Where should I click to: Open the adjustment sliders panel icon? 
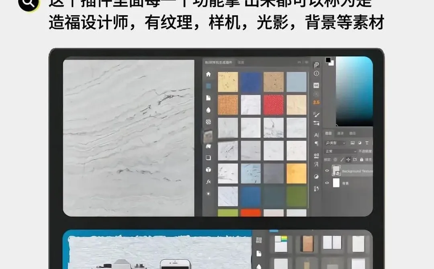(316, 123)
